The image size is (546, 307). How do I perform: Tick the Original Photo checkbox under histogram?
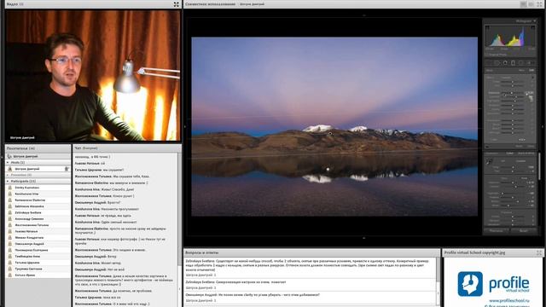(x=485, y=55)
